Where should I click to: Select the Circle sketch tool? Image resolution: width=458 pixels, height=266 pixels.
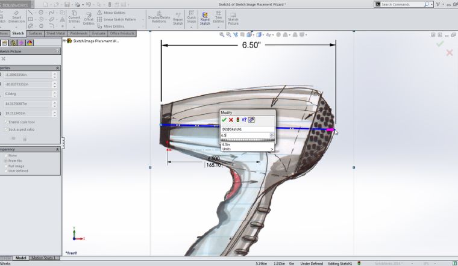pos(41,13)
